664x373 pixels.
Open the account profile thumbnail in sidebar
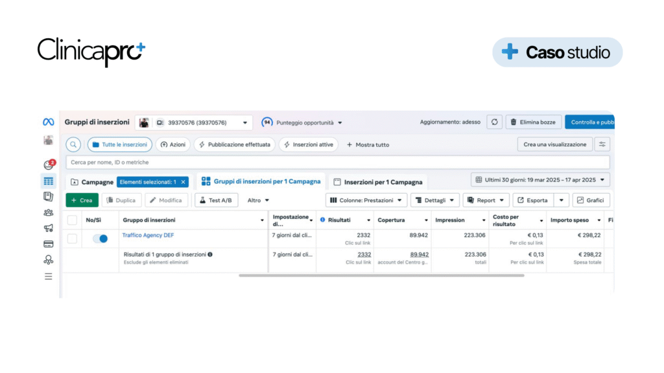(x=48, y=140)
